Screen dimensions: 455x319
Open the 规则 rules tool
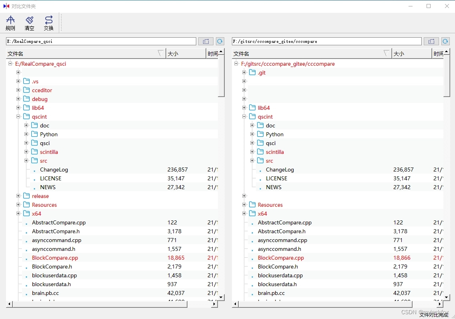[10, 23]
